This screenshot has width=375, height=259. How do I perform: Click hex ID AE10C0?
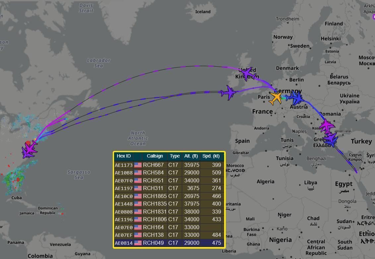(124, 196)
